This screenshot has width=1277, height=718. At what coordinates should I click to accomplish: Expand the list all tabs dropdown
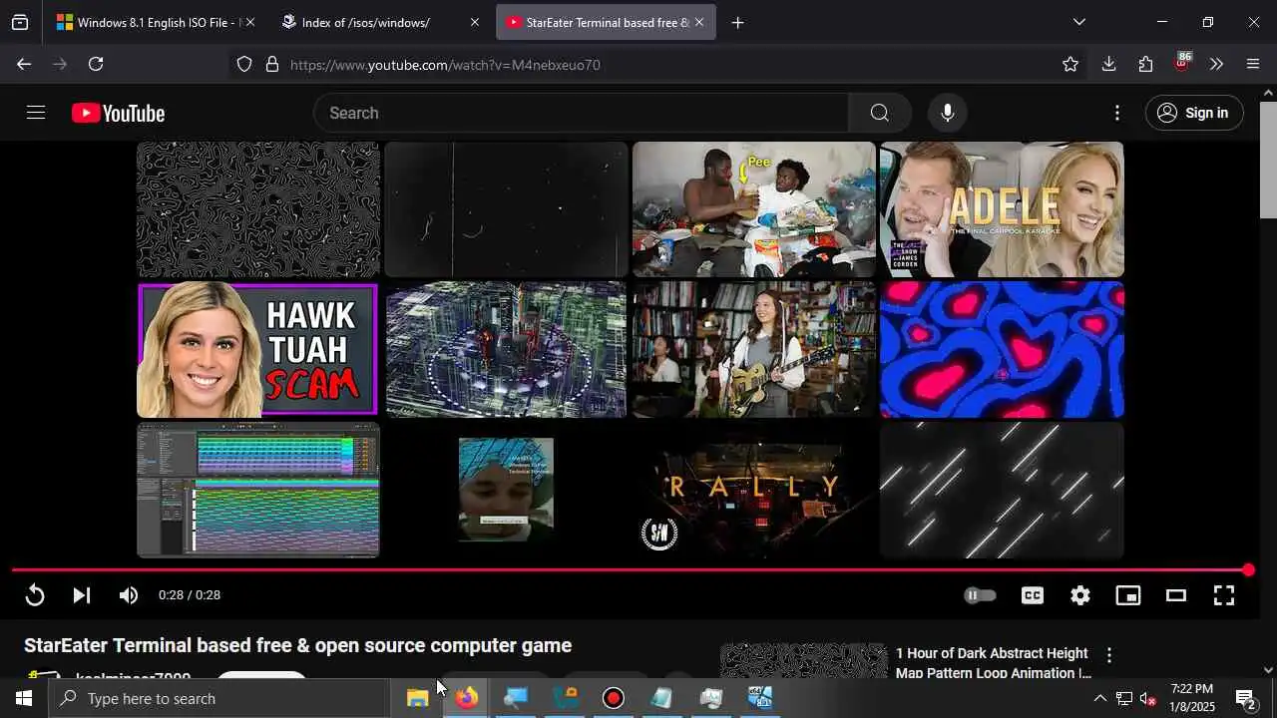coord(1078,22)
